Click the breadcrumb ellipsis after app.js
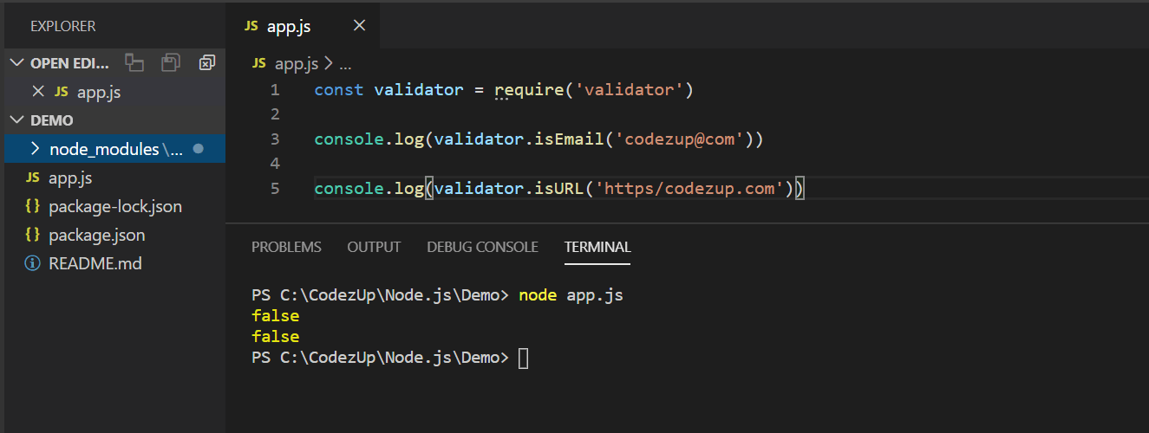 [345, 64]
